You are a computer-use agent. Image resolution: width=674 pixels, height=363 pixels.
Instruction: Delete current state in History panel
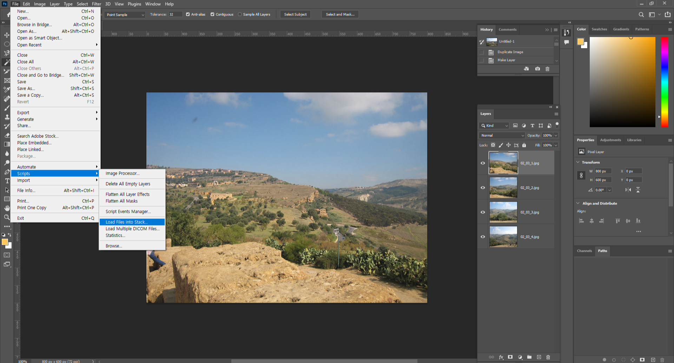(x=547, y=69)
